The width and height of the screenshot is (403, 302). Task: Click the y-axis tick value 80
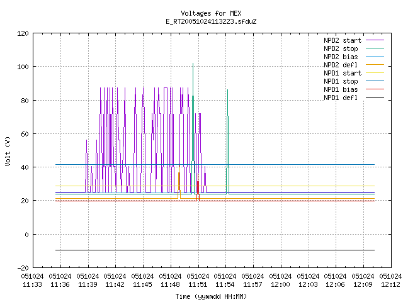point(25,101)
